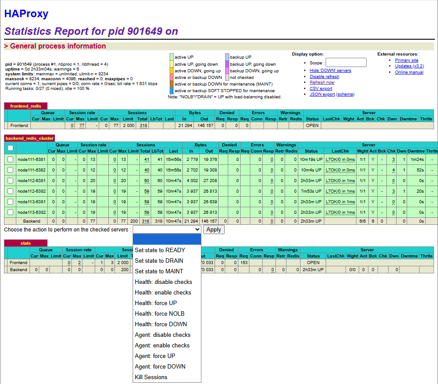Click the 'backup UP' legend color swatch
The width and height of the screenshot is (438, 384).
(x=227, y=57)
